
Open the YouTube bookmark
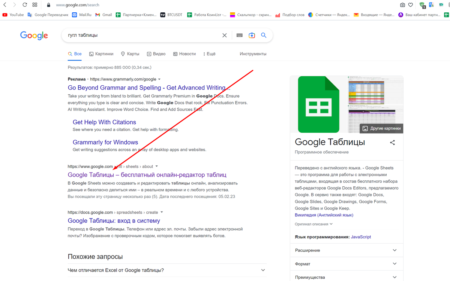[13, 15]
